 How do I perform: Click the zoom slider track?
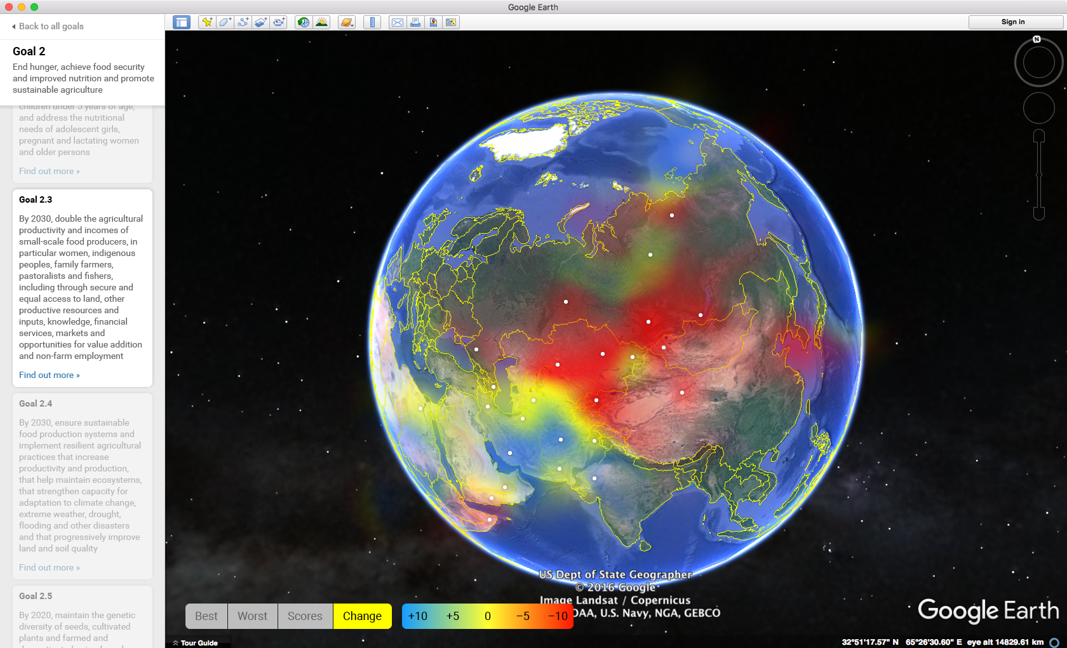point(1039,175)
